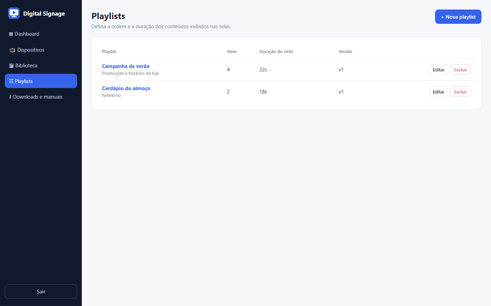Click the Dashboard grid icon in sidebar
Image resolution: width=491 pixels, height=306 pixels.
tap(11, 34)
